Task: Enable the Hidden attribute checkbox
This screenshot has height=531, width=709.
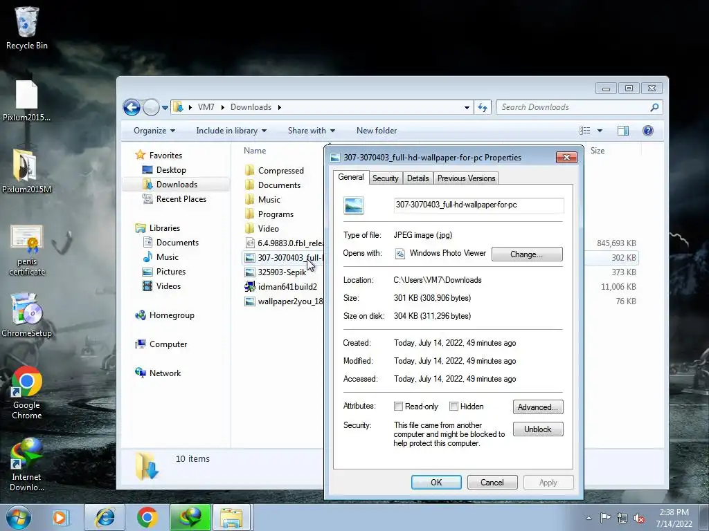Action: coord(454,407)
